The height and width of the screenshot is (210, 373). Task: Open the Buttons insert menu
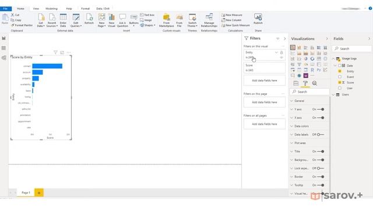[x=133, y=20]
